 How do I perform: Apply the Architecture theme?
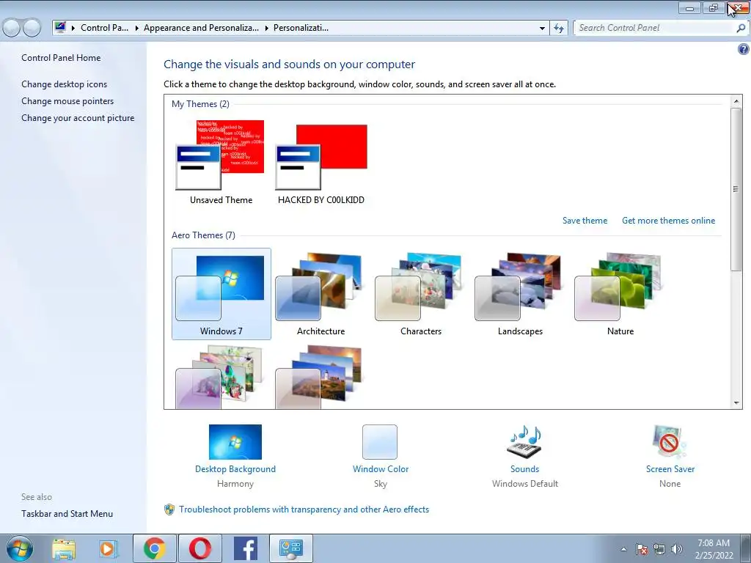point(320,293)
